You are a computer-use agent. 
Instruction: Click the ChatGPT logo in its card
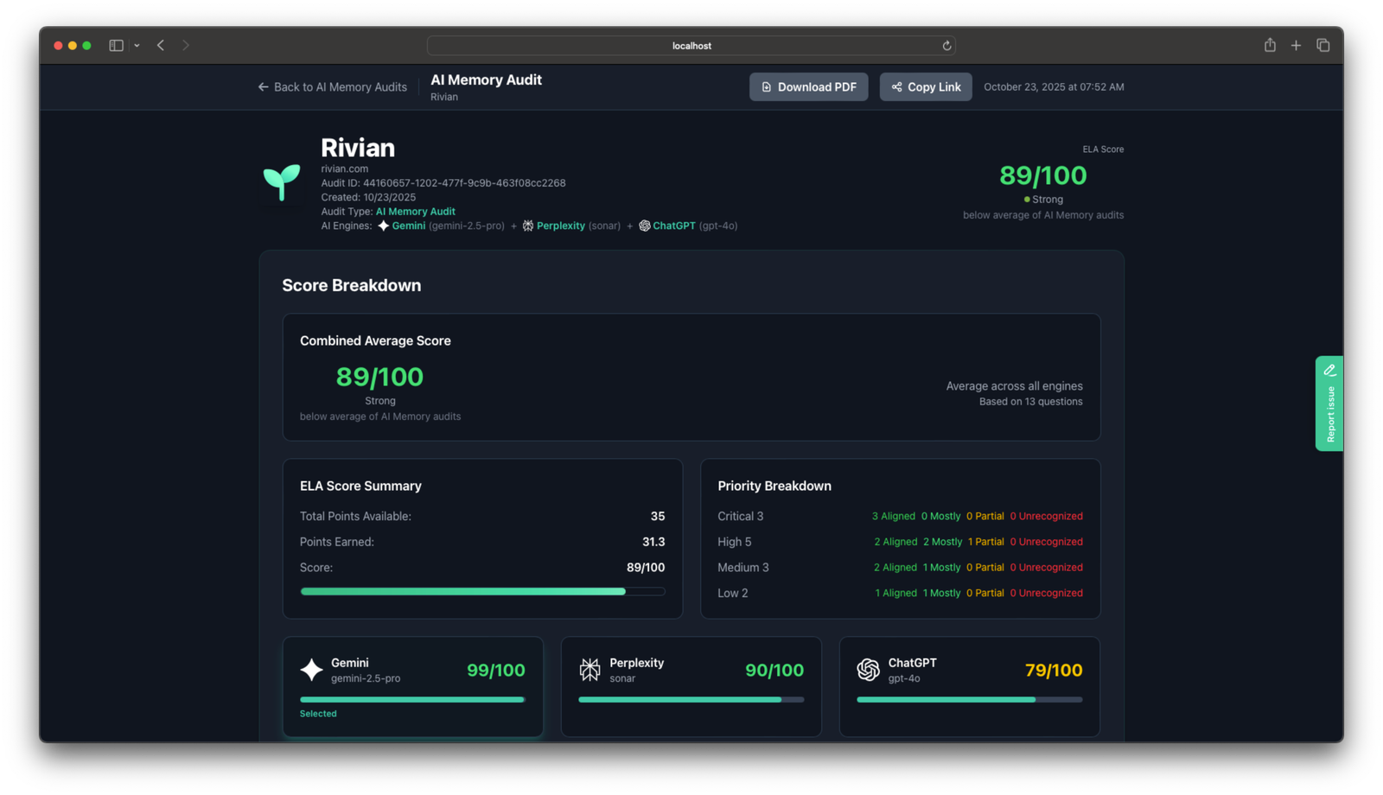pos(868,670)
